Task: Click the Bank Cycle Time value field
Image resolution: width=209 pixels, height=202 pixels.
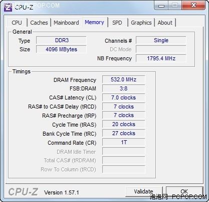Action: (124, 133)
